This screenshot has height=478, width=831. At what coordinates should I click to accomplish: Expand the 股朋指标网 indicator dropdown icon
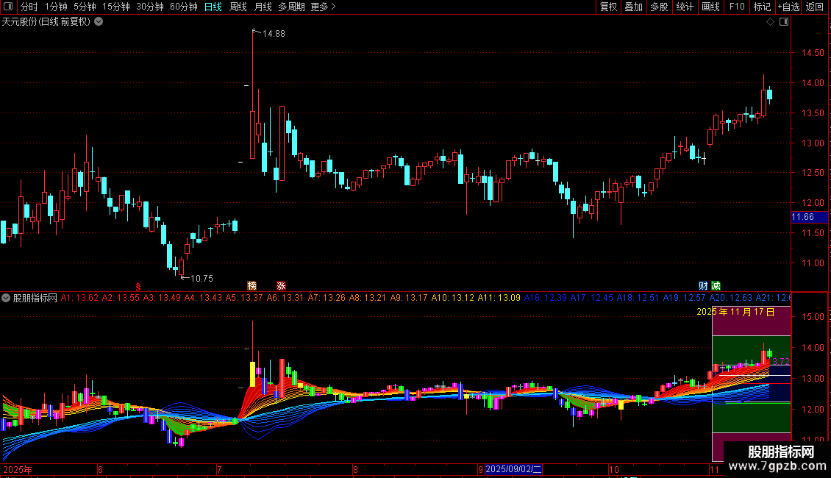(6, 298)
